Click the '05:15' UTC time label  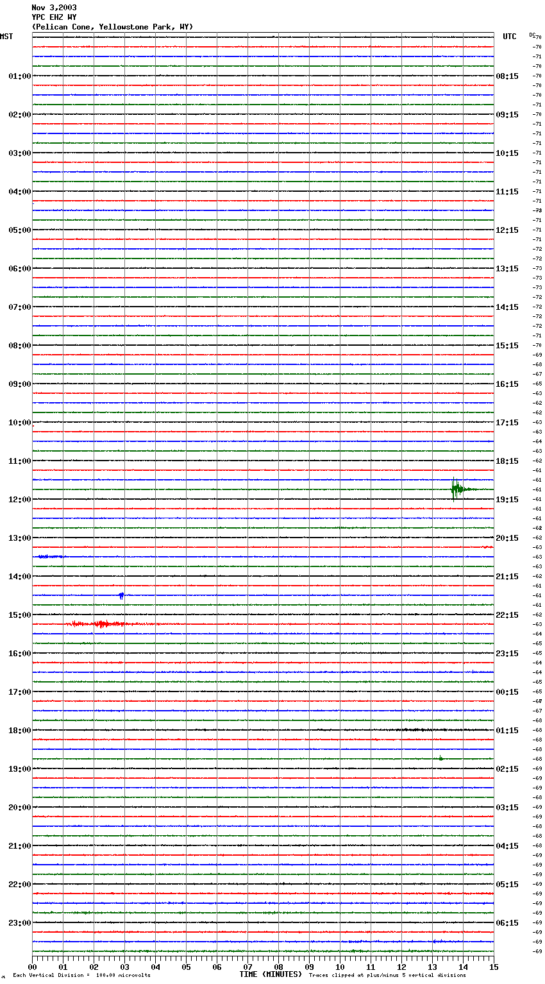507,885
